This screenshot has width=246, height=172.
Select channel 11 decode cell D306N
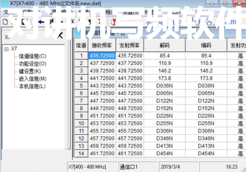(164, 131)
